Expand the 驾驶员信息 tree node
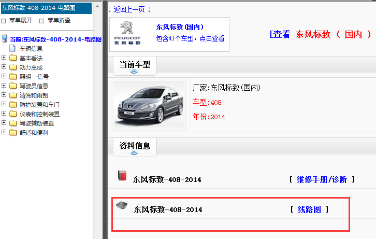Viewport: 376px width, 239px height. tap(4, 86)
